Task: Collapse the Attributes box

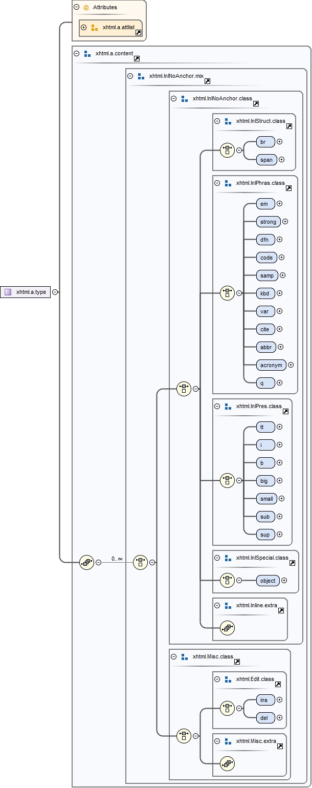Action: [76, 7]
